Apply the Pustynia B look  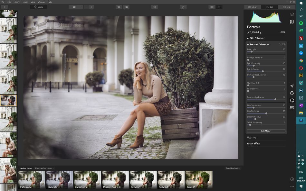(x=171, y=180)
